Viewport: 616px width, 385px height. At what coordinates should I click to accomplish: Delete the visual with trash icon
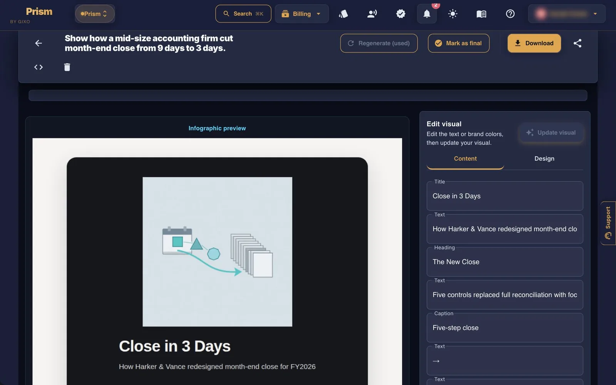[x=67, y=67]
